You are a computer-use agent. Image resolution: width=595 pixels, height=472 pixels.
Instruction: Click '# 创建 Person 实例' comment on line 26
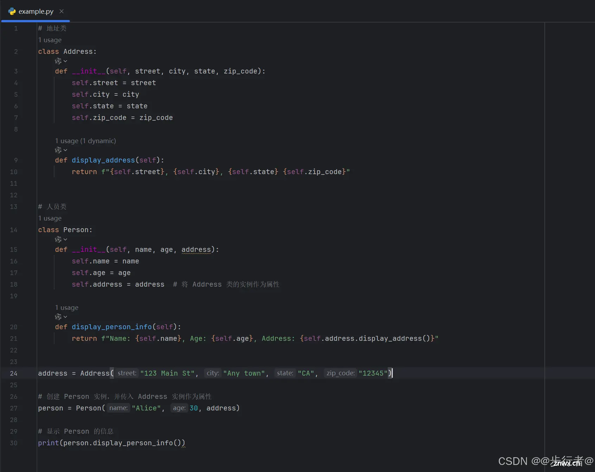pyautogui.click(x=125, y=397)
